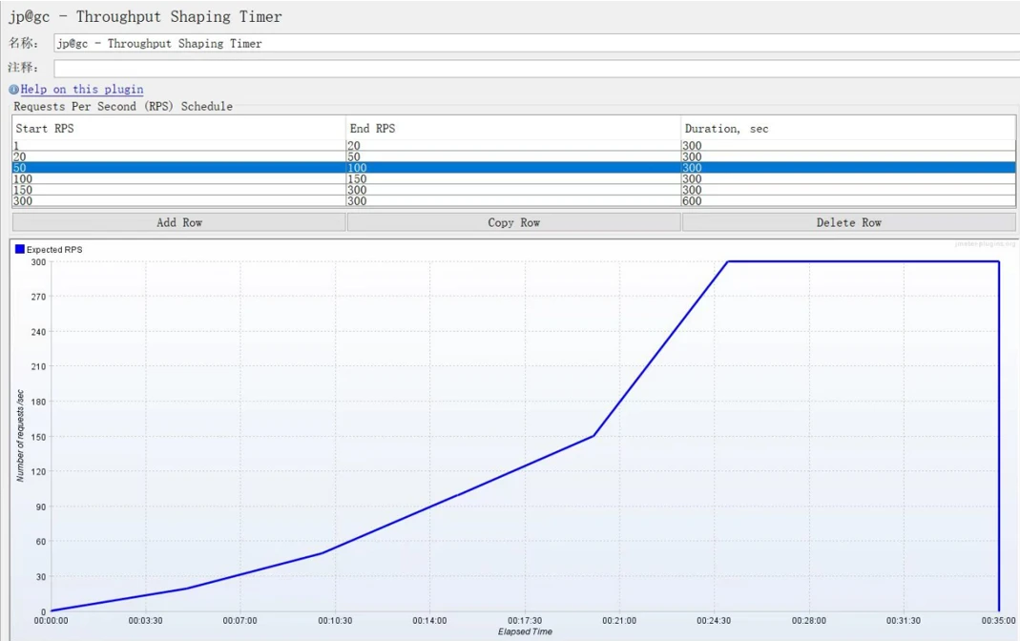Select the first row's End RPS cell of 20
The height and width of the screenshot is (641, 1020).
pos(513,146)
